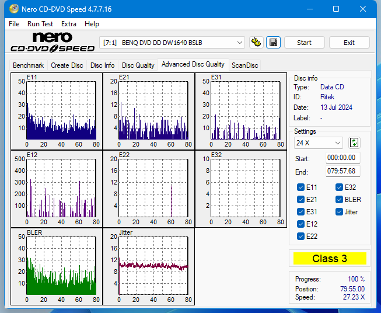The image size is (381, 313).
Task: Click the Jitter graph
Action: click(x=149, y=266)
